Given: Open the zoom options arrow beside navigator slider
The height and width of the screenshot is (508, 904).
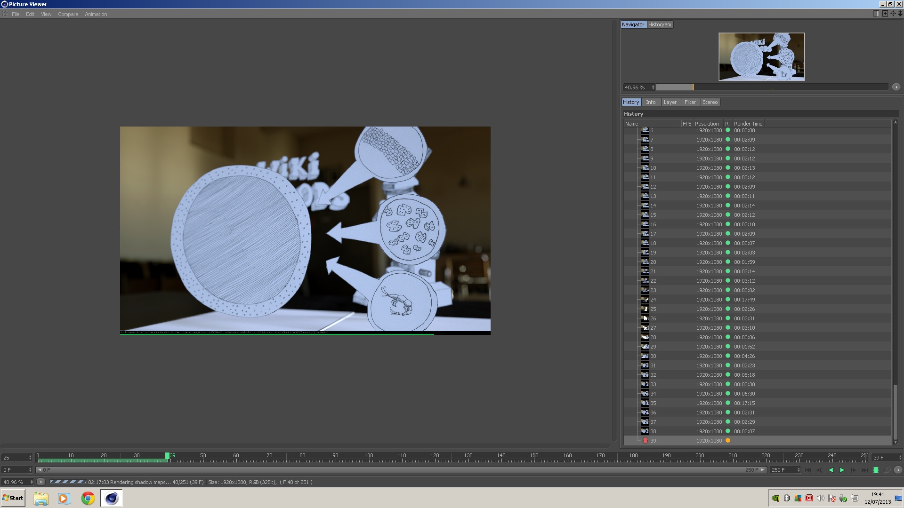Looking at the screenshot, I should coord(896,87).
